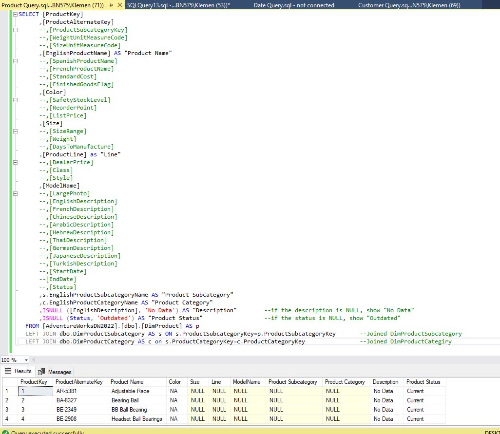Select the Product Name column header
This screenshot has height=434, width=500.
(137, 382)
